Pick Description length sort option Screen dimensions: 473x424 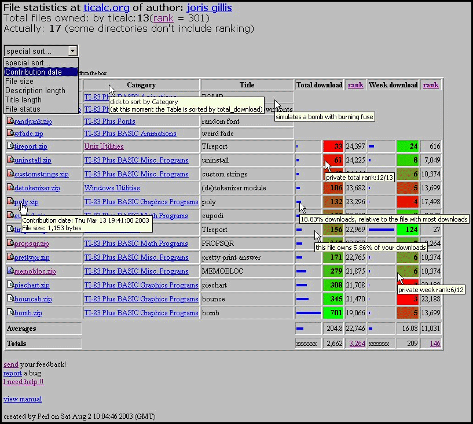coord(35,91)
